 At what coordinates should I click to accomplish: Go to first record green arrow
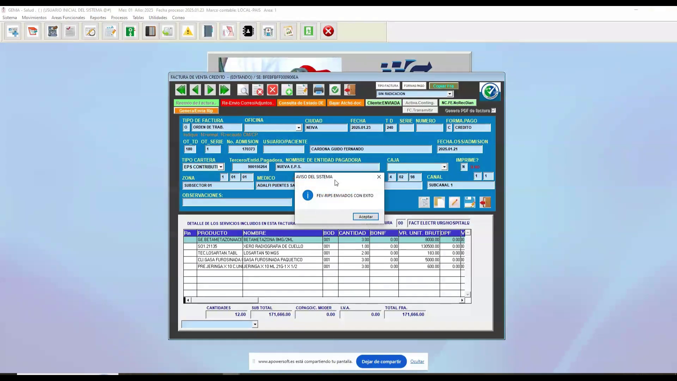pyautogui.click(x=181, y=90)
